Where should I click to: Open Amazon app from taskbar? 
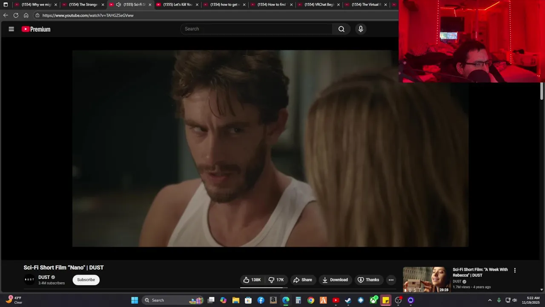(x=273, y=300)
